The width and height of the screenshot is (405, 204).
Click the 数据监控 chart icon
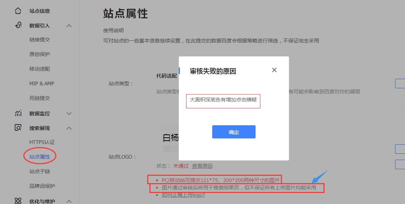click(x=18, y=113)
